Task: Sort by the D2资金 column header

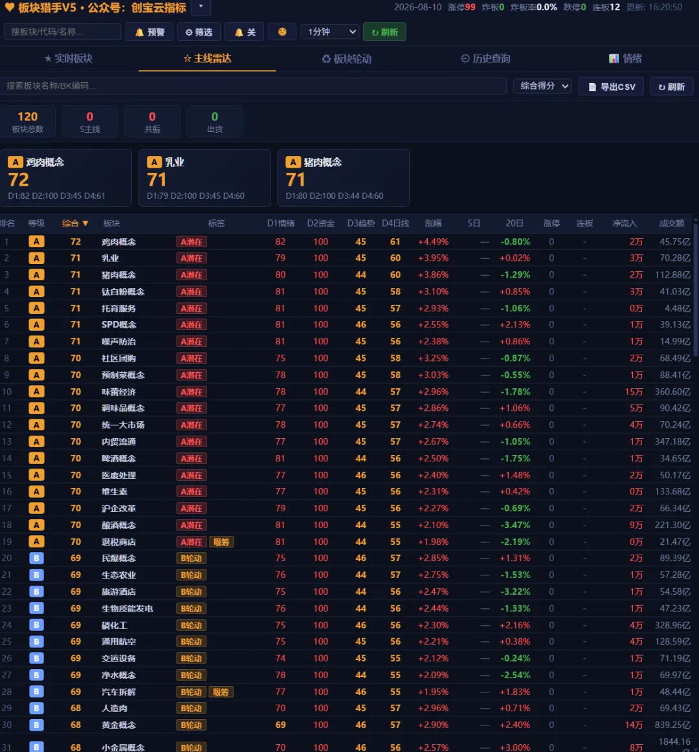Action: tap(321, 223)
